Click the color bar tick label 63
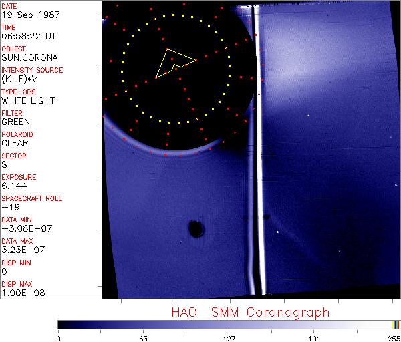 pos(143,338)
